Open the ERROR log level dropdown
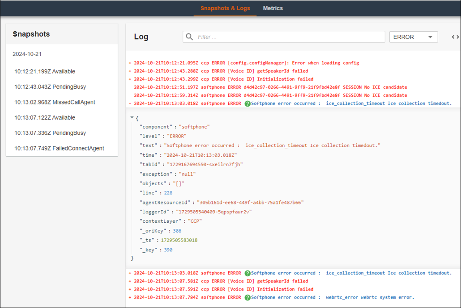 413,37
